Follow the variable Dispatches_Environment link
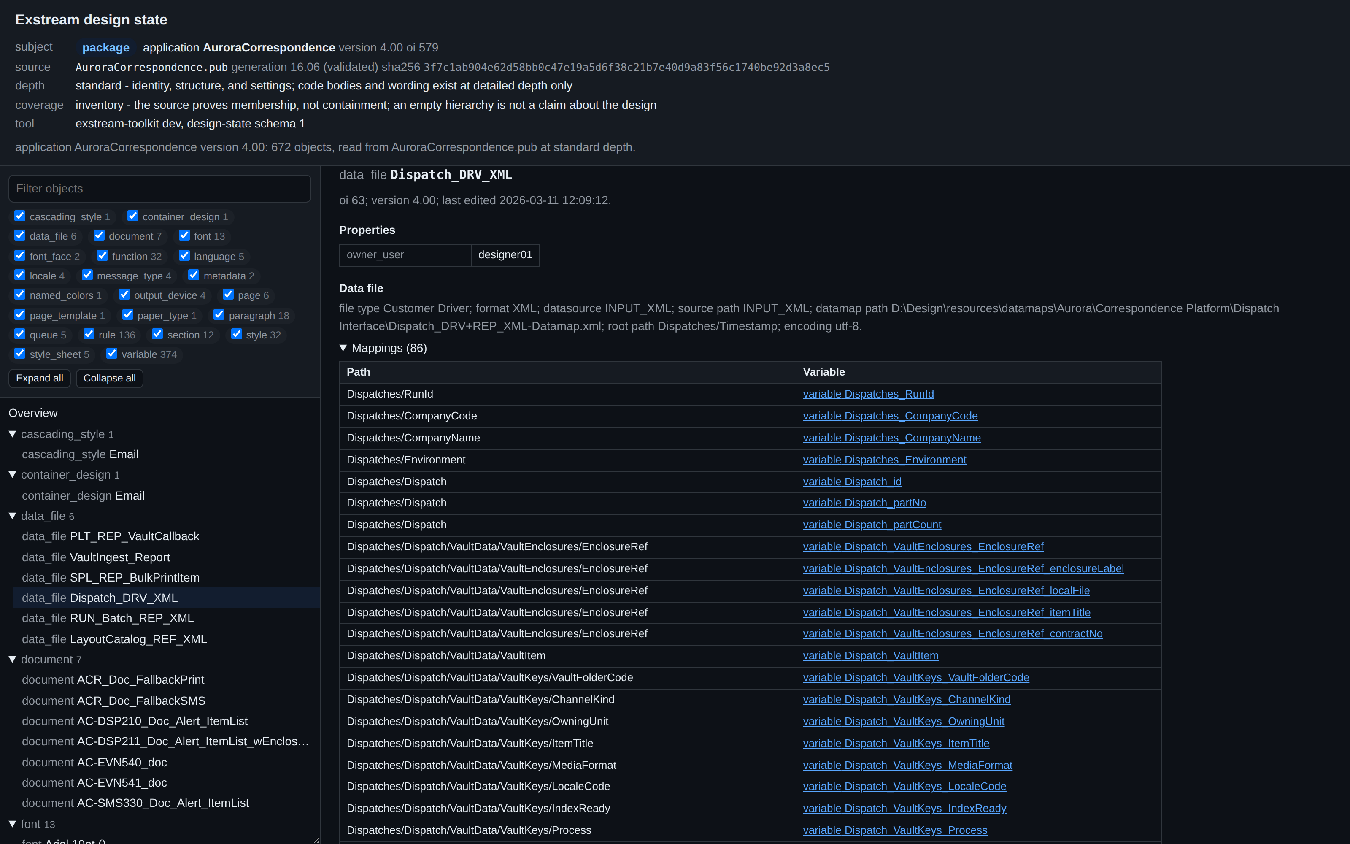This screenshot has width=1350, height=844. [x=884, y=460]
